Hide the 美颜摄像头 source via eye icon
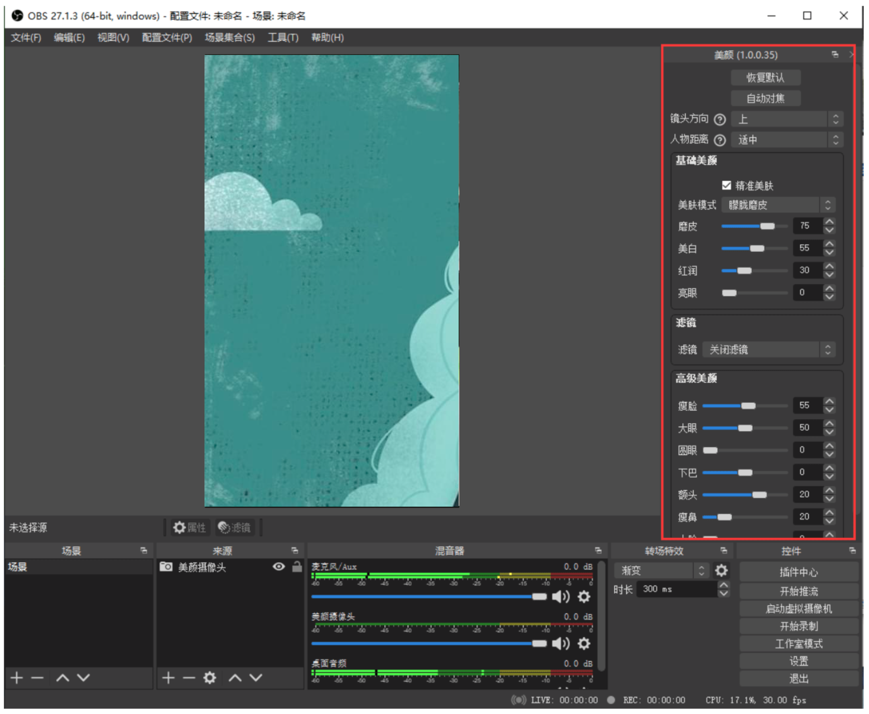 279,567
